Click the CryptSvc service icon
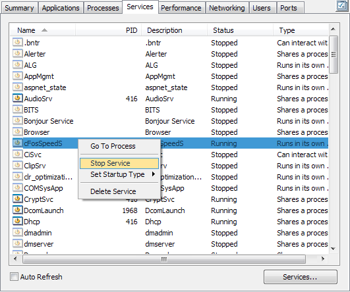The image size is (350, 292). pos(17,199)
